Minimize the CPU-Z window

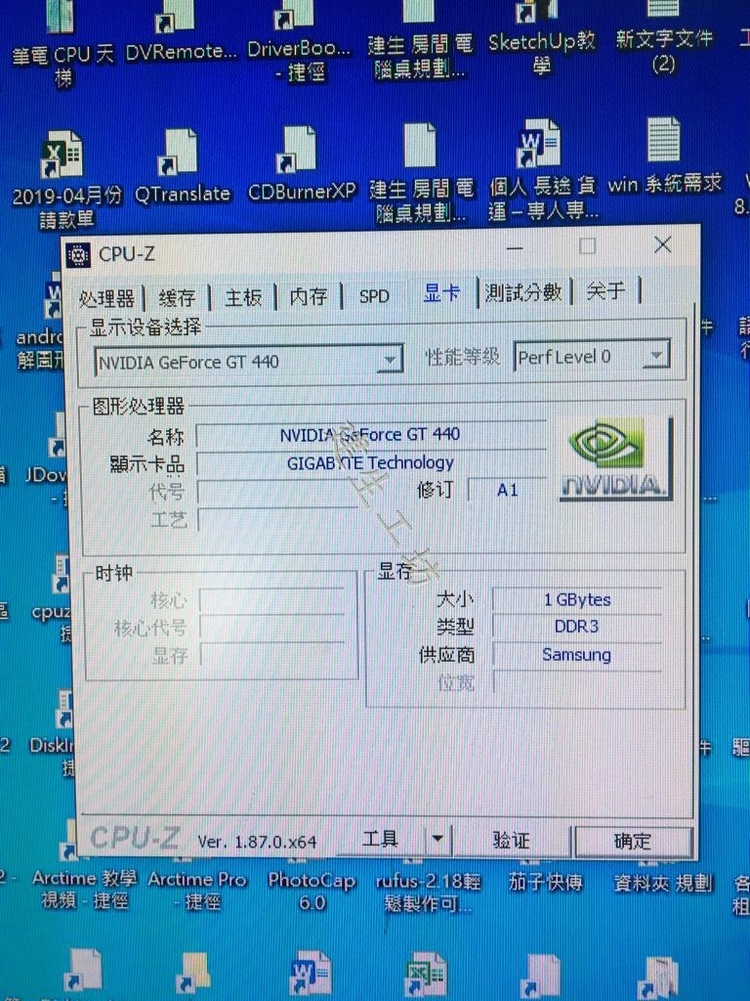pyautogui.click(x=515, y=247)
